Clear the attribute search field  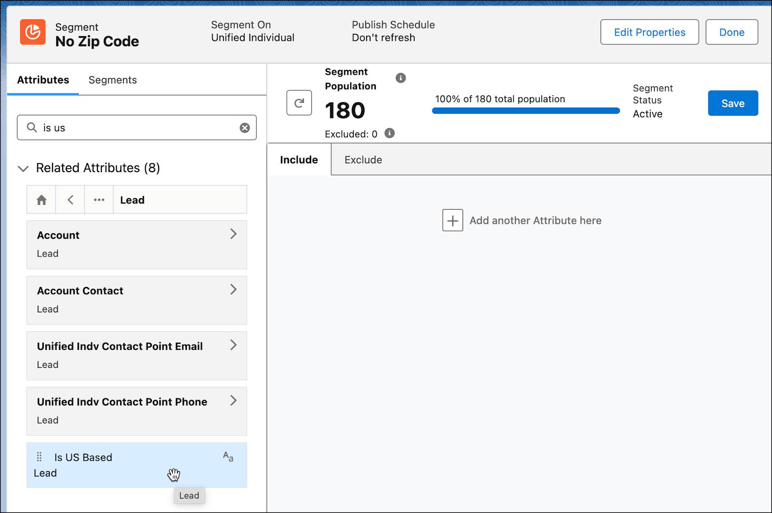point(245,128)
